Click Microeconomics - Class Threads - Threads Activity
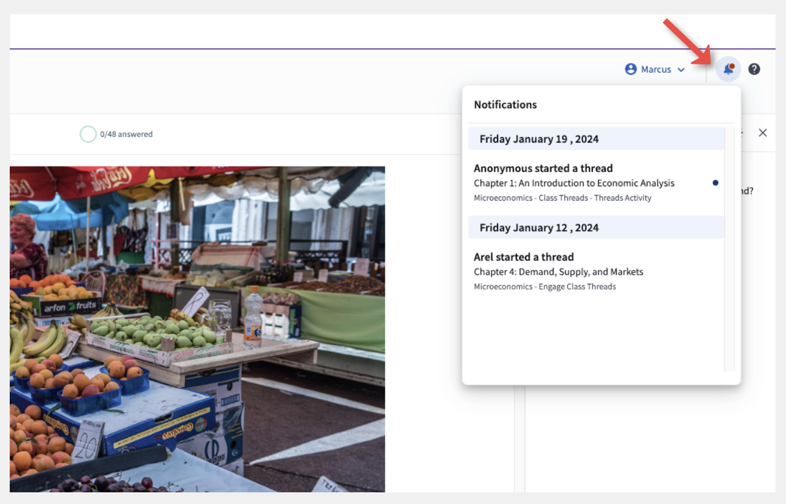Screen dimensions: 786x504 [x=562, y=198]
